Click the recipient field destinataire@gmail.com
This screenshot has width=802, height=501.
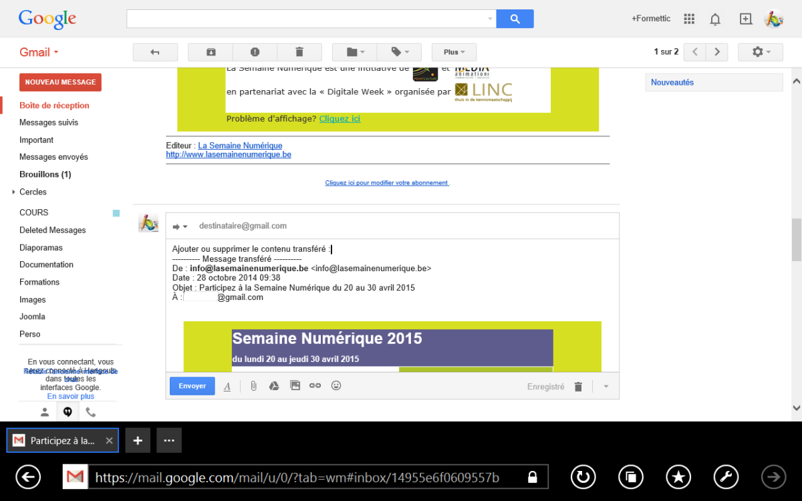click(x=243, y=226)
